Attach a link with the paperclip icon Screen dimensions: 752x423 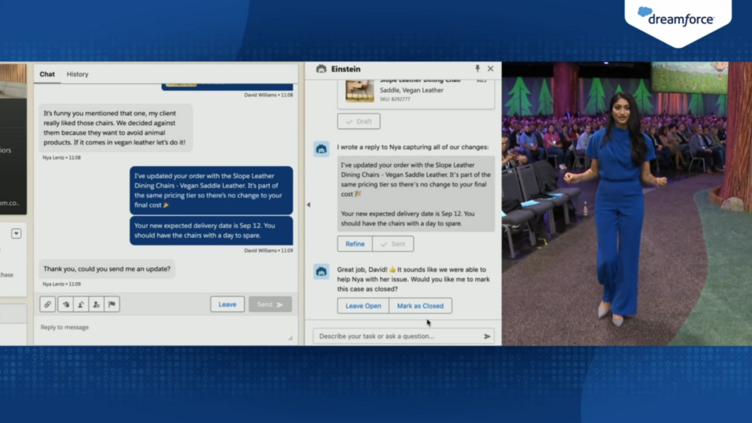pos(48,304)
